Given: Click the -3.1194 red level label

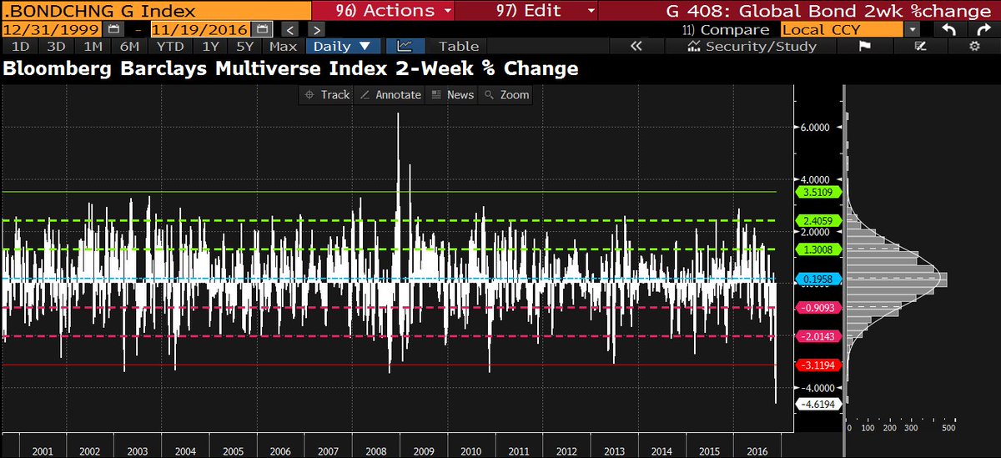Looking at the screenshot, I should tap(818, 365).
